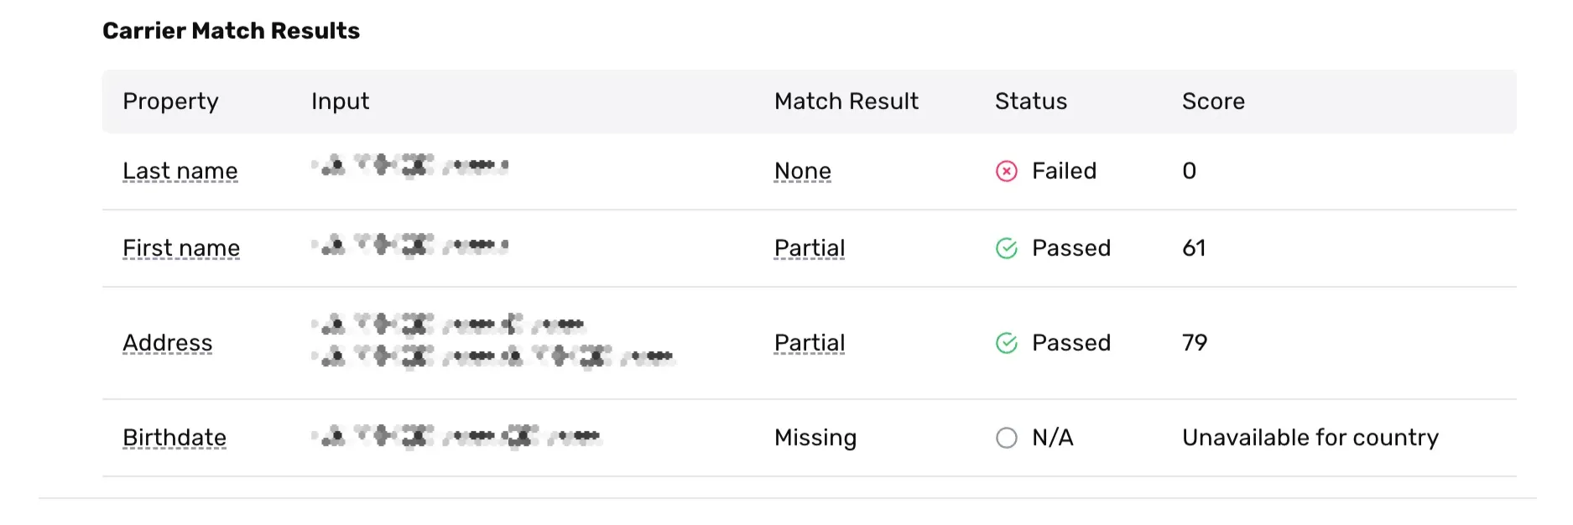The image size is (1573, 525).
Task: Click the red Failed status icon
Action: coord(1006,171)
